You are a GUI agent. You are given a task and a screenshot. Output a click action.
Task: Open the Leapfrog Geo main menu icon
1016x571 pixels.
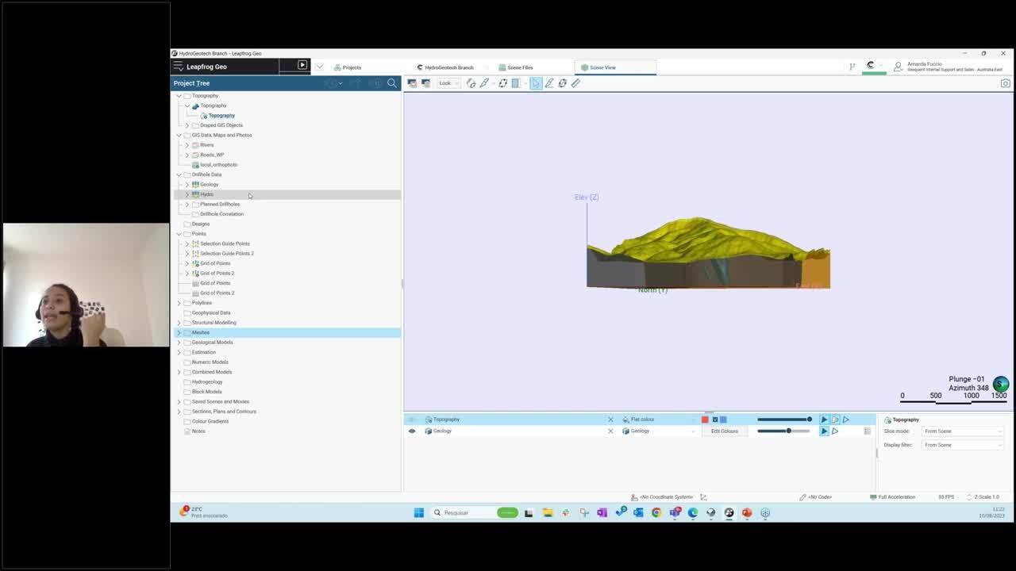178,67
